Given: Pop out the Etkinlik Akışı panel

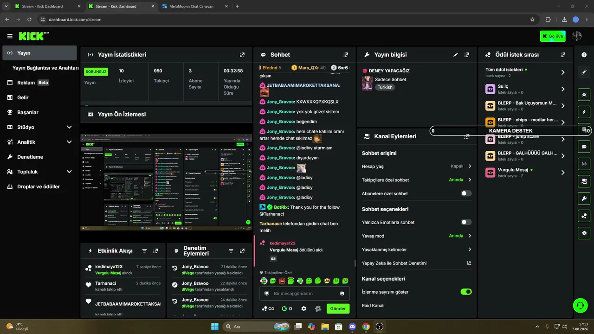Looking at the screenshot, I should [155, 251].
